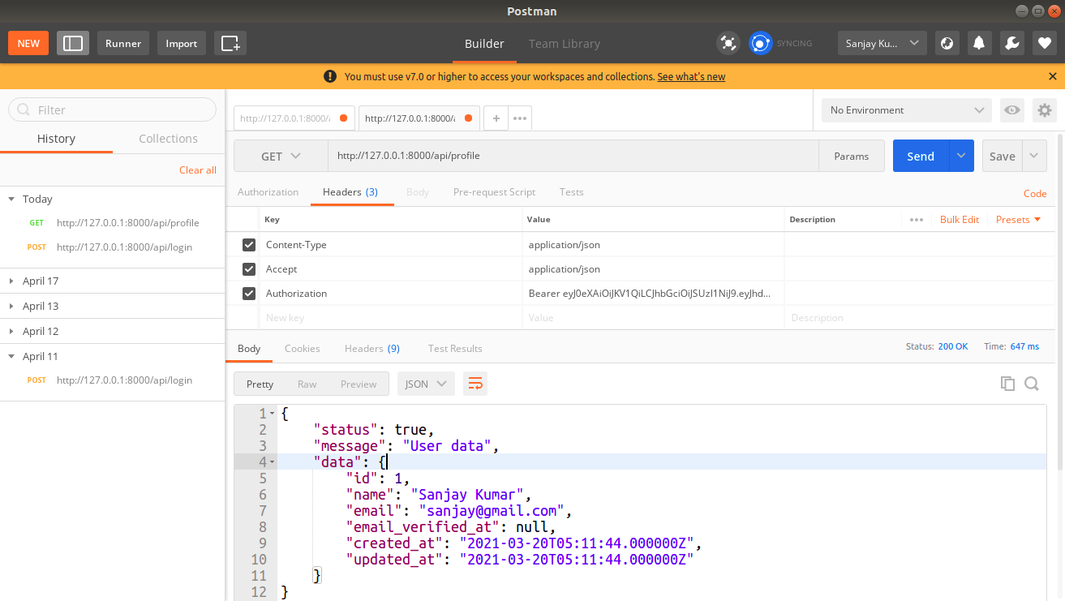Open the Runner
This screenshot has height=601, width=1065.
(x=122, y=42)
